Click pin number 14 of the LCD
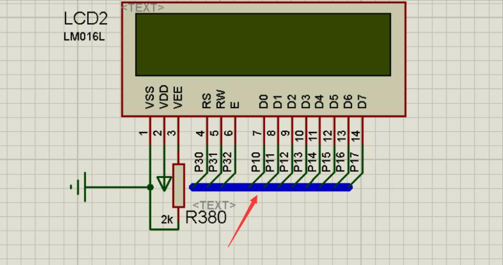Image resolution: width=503 pixels, height=265 pixels. point(355,136)
